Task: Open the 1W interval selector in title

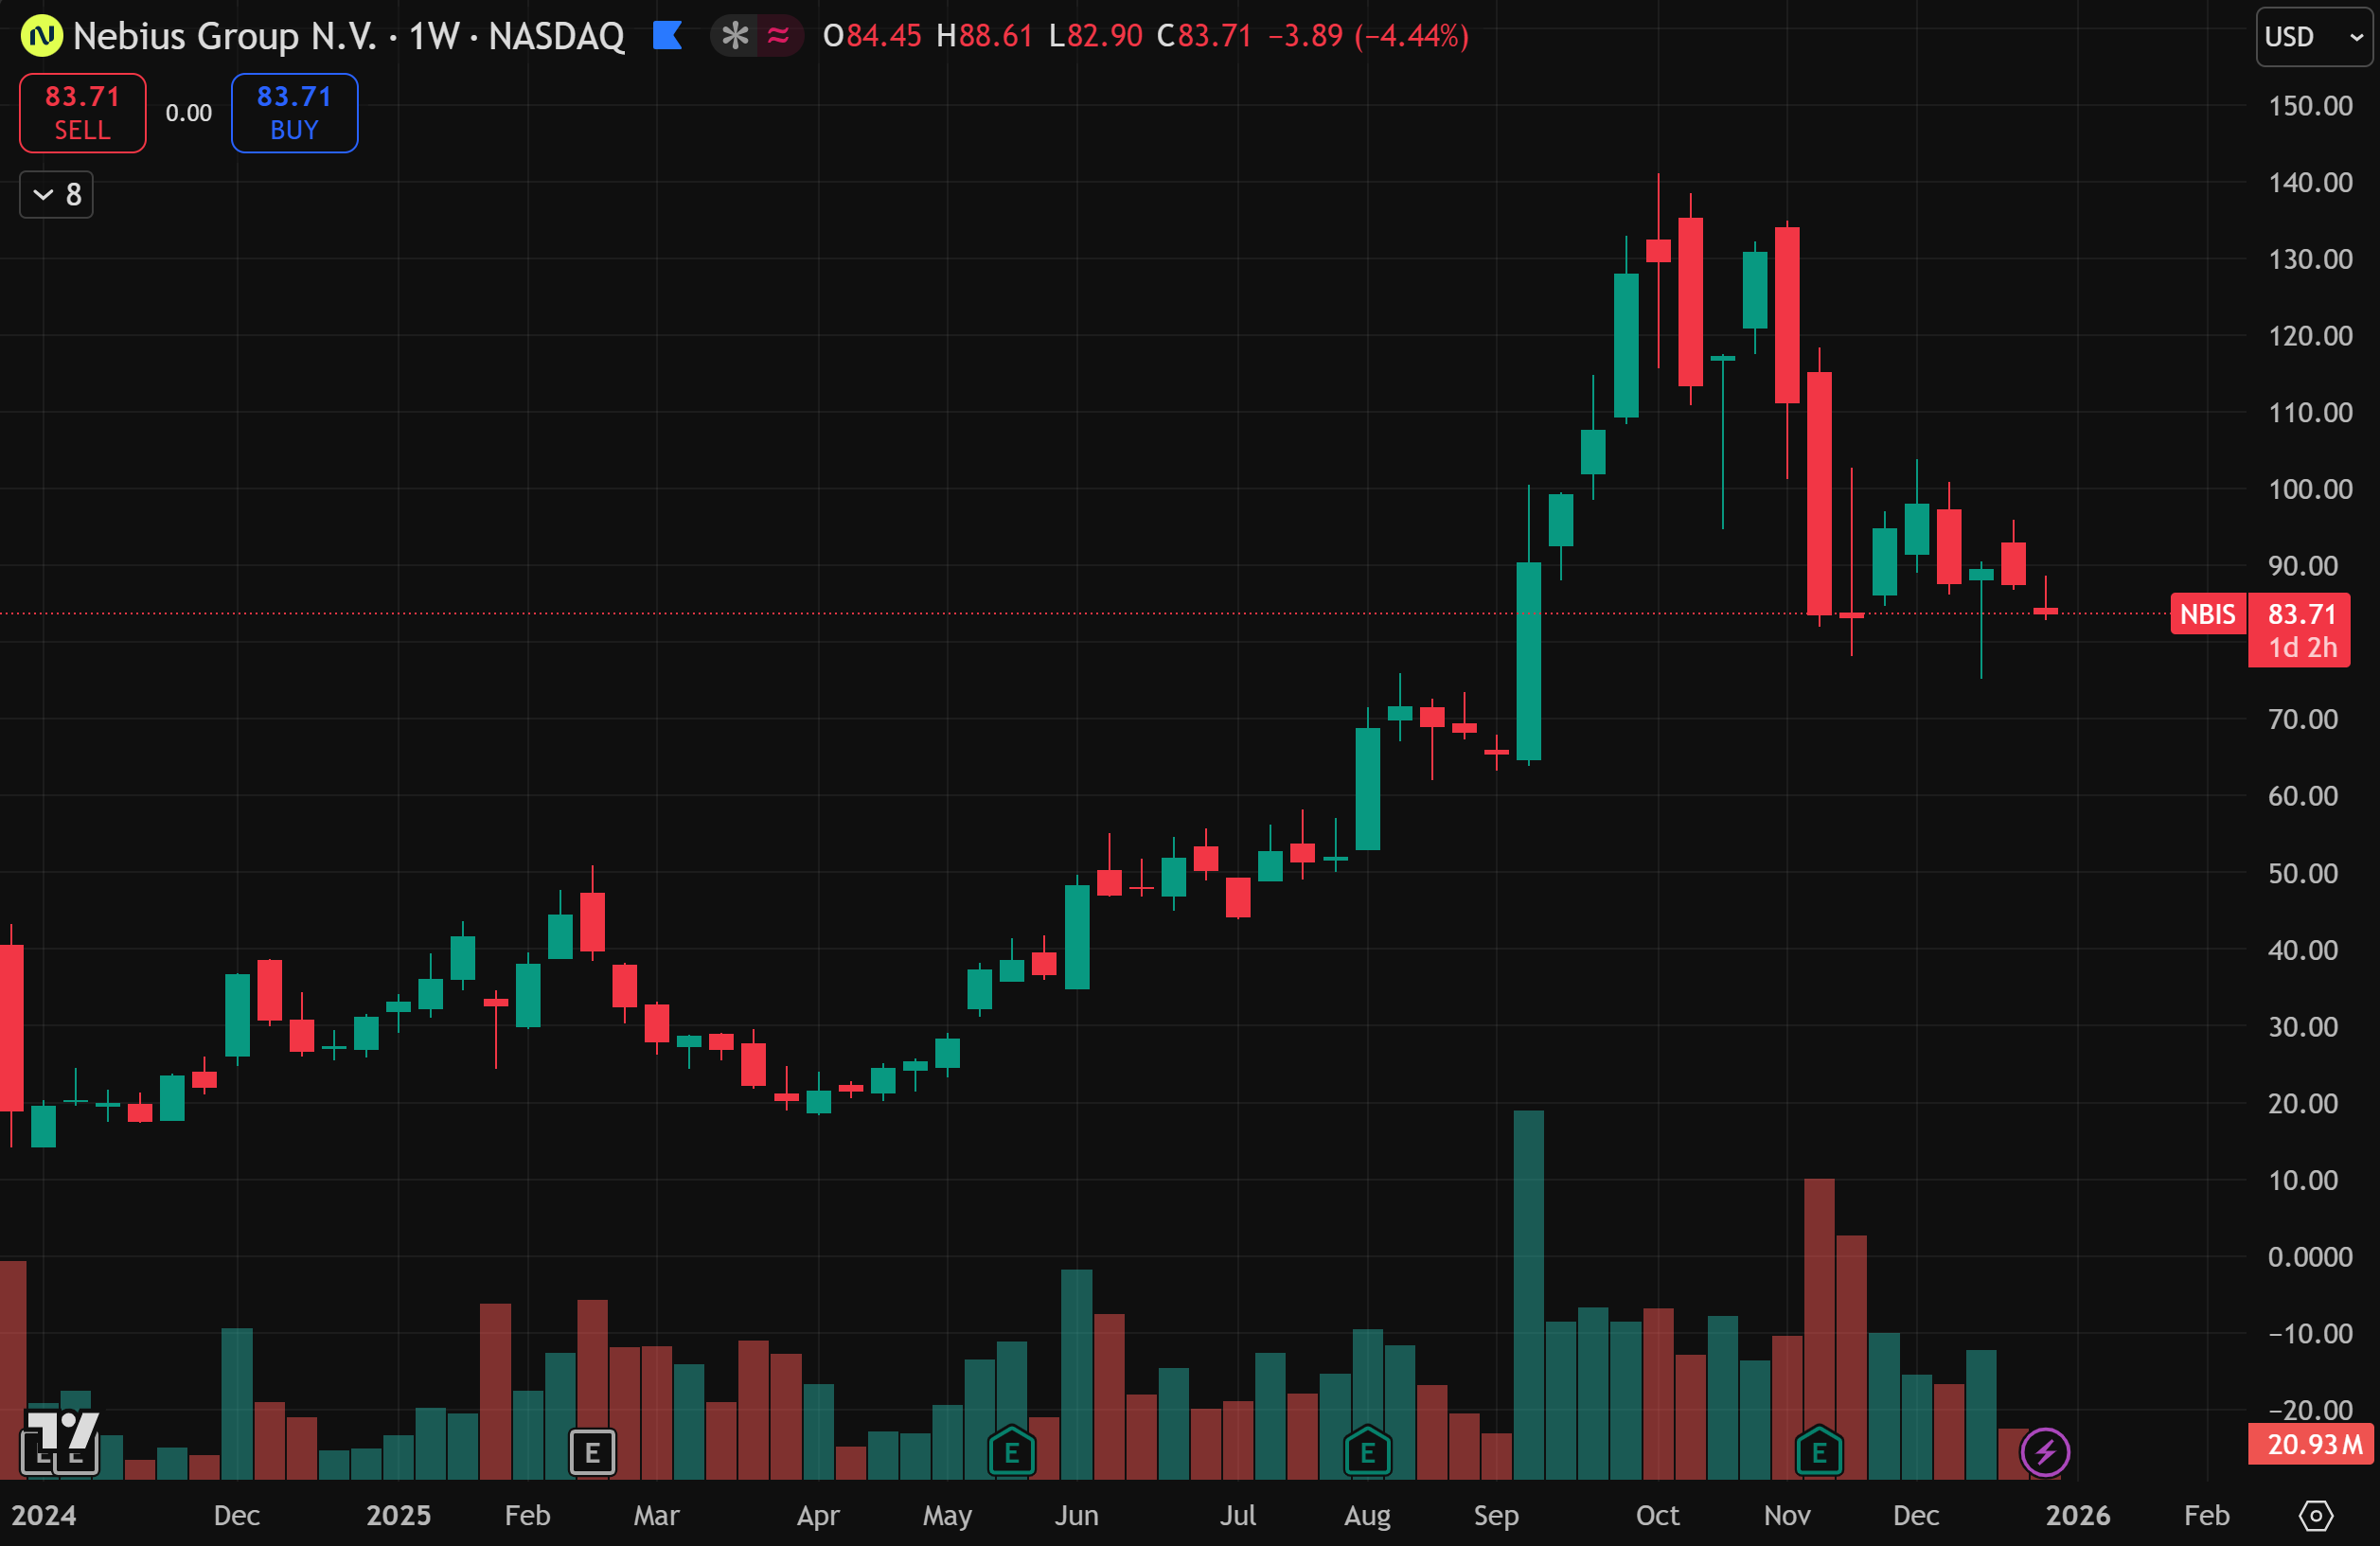Action: (434, 36)
